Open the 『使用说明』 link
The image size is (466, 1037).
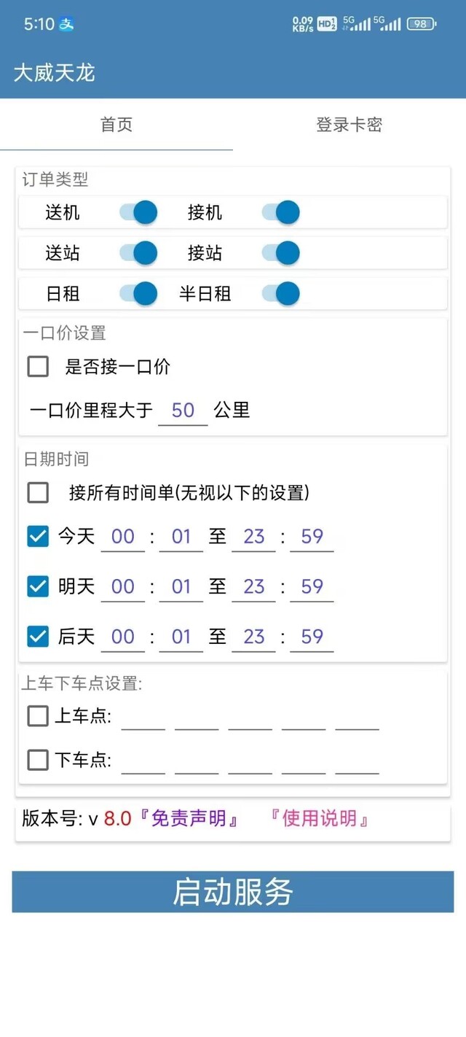pos(319,818)
